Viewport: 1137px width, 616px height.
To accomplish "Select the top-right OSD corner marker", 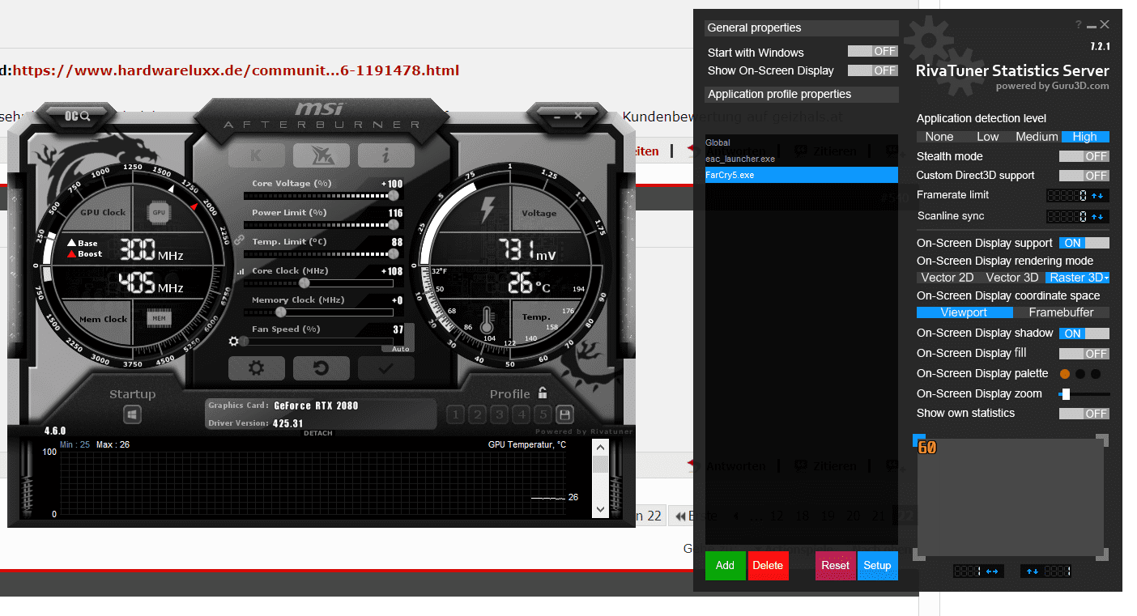I will pyautogui.click(x=1102, y=440).
